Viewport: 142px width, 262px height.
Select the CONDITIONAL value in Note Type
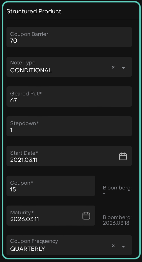tap(31, 70)
